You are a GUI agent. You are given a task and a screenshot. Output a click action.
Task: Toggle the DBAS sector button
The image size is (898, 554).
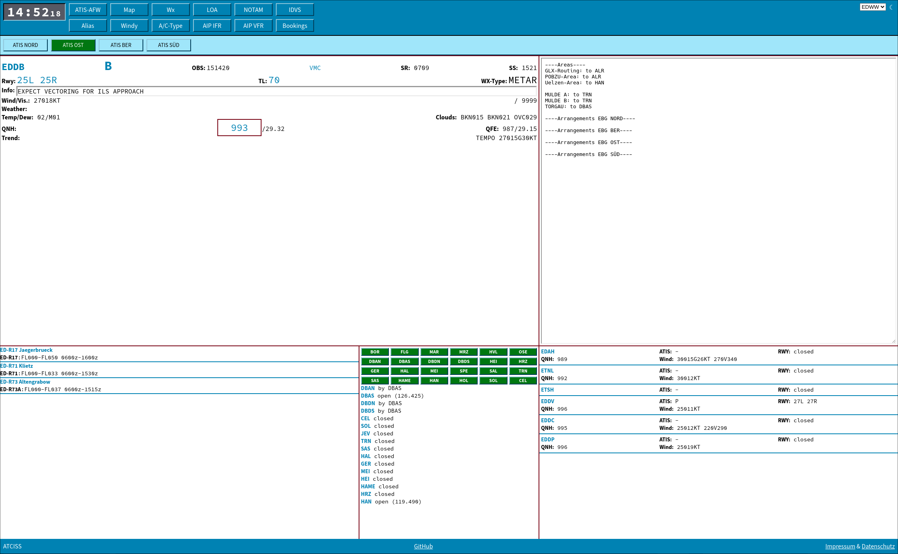point(404,361)
